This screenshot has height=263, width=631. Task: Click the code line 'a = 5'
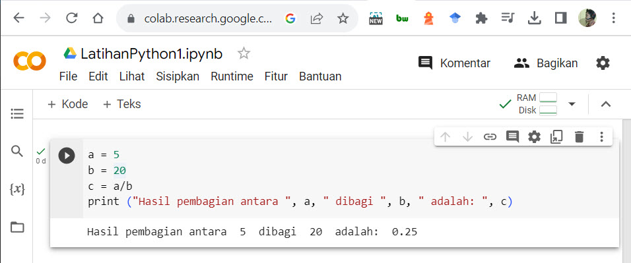point(104,155)
